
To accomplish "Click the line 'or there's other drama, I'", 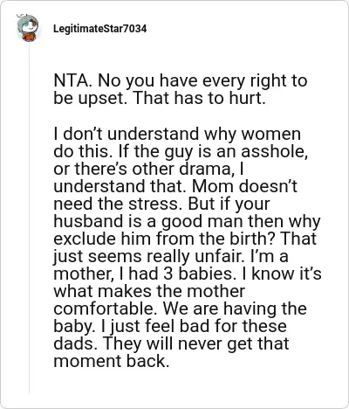I will pyautogui.click(x=148, y=169).
